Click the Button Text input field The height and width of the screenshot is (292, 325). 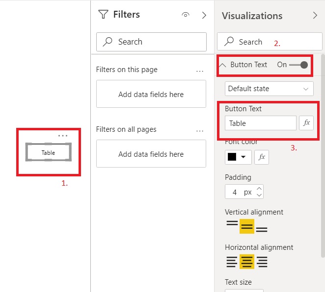pyautogui.click(x=260, y=123)
